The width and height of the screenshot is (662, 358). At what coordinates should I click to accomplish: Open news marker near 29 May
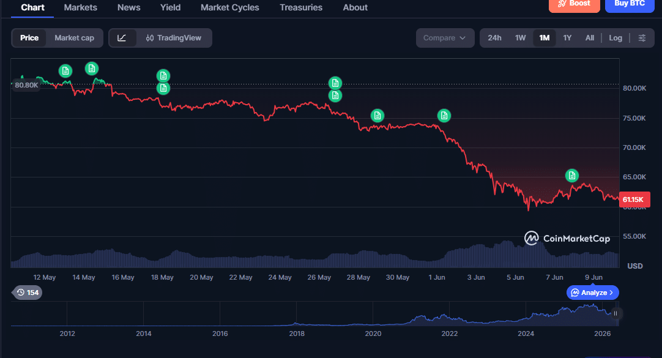[377, 116]
